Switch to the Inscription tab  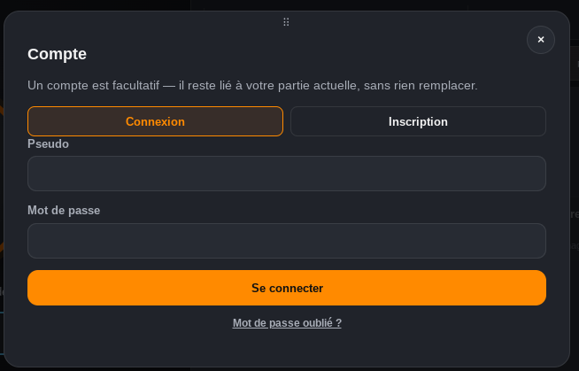(418, 121)
